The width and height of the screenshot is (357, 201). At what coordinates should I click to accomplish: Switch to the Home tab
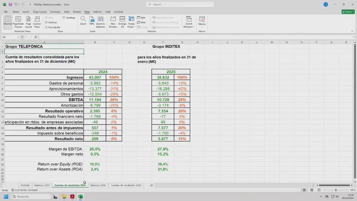[16, 12]
